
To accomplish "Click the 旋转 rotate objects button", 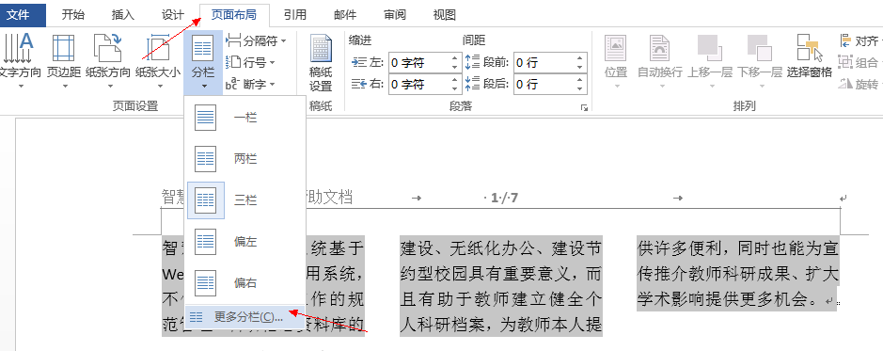I will pyautogui.click(x=859, y=84).
